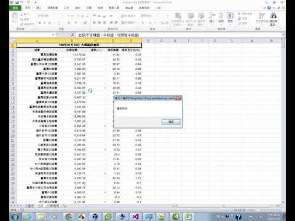Image resolution: width=295 pixels, height=221 pixels.
Task: Center cell text horizontally
Action: 100,23
